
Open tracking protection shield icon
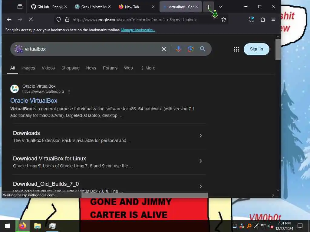coord(59,19)
